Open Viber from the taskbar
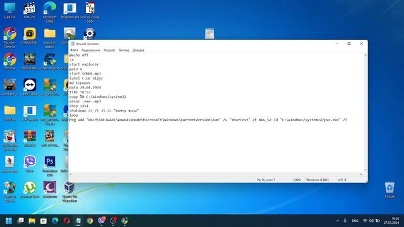The width and height of the screenshot is (404, 227). [102, 220]
